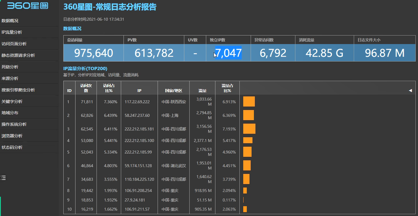Viewport: 418px width, 216px height.
Task: Go to 访问页面分析 section
Action: click(14, 44)
